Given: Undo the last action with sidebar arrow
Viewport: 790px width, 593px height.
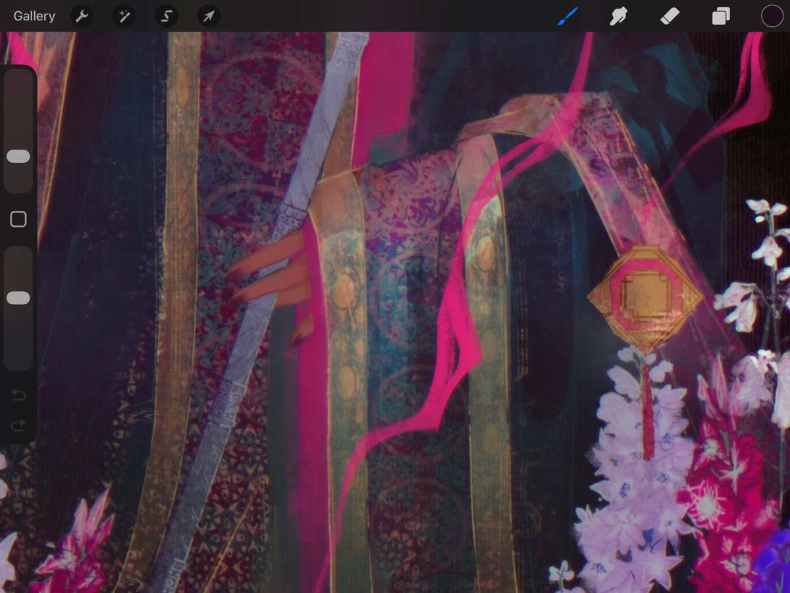Looking at the screenshot, I should (18, 395).
